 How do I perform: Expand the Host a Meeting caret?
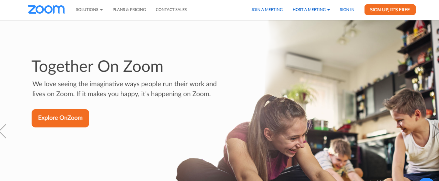[x=329, y=10]
